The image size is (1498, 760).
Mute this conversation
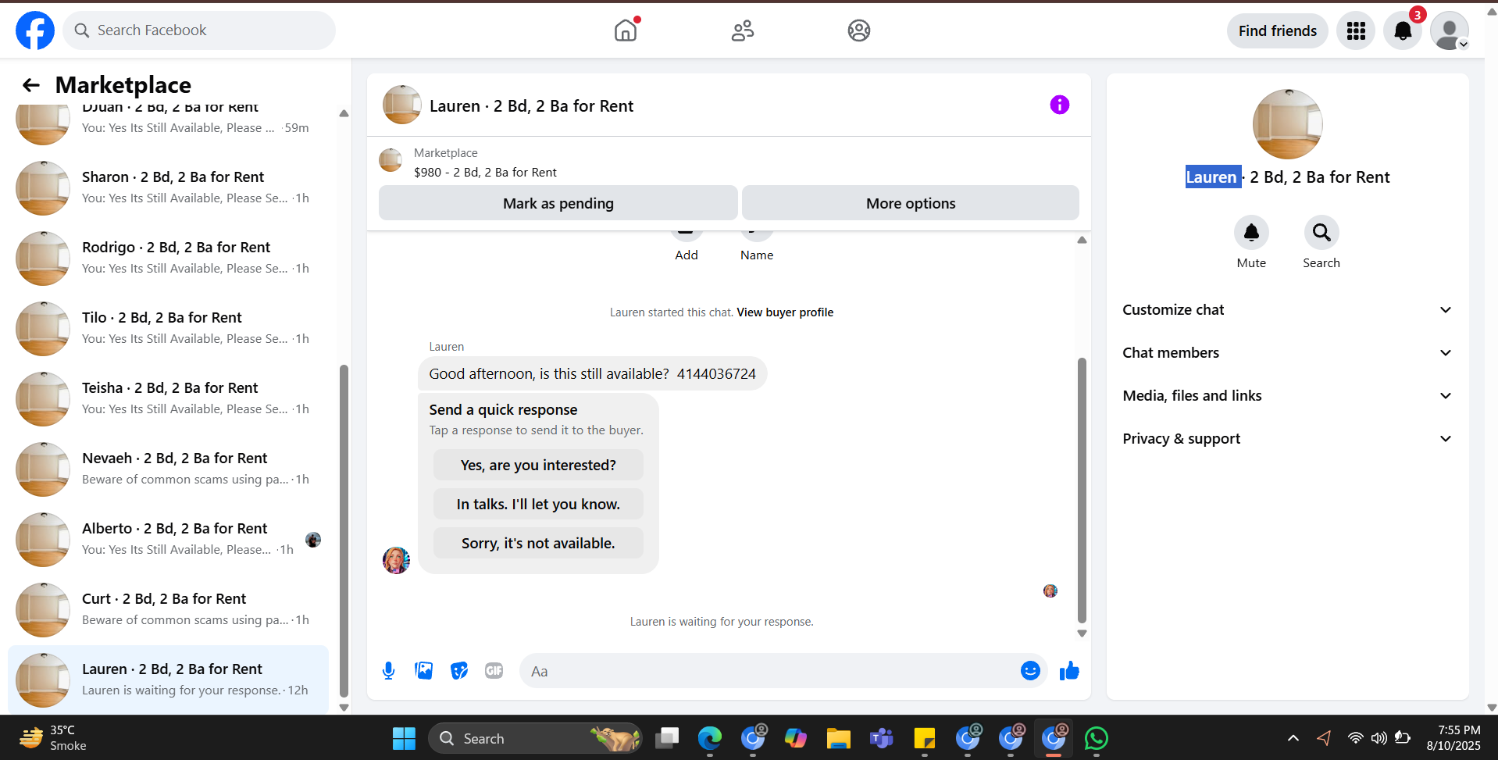[x=1251, y=233]
